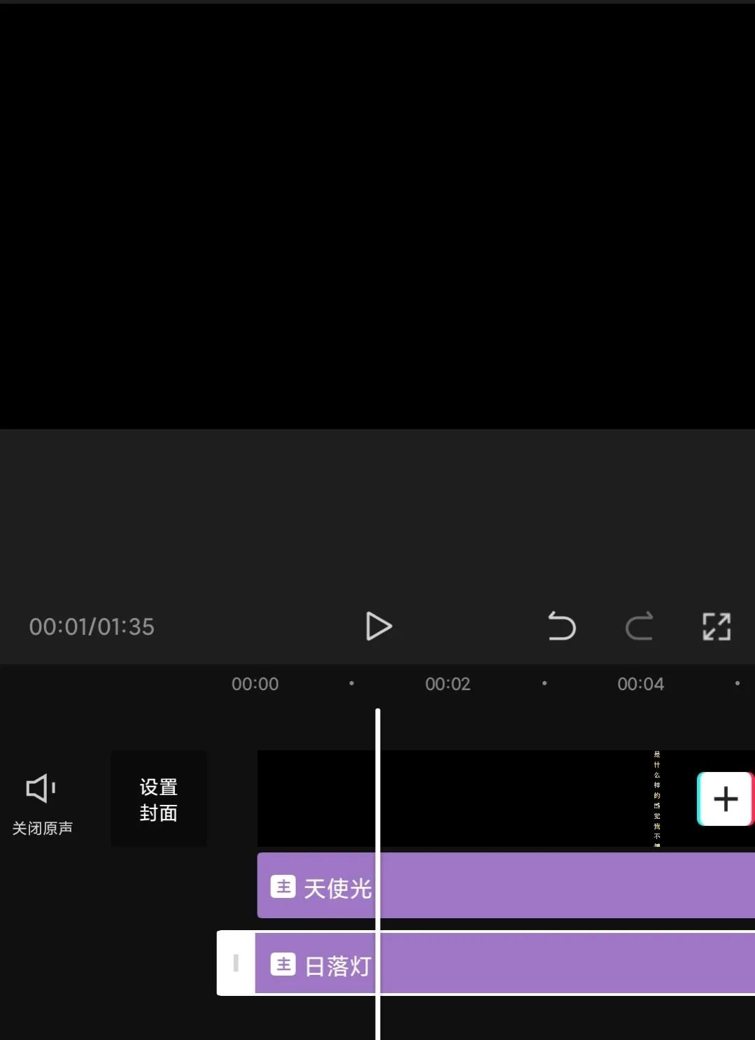This screenshot has width=755, height=1040.
Task: Add a new clip with plus button
Action: [726, 799]
